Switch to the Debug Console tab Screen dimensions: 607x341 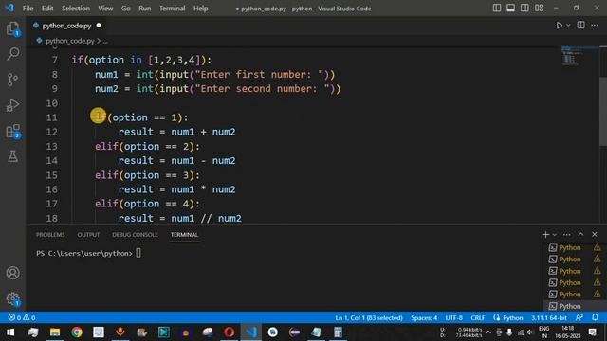point(135,235)
